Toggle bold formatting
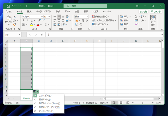The height and width of the screenshot is (116, 168). click(x=24, y=20)
